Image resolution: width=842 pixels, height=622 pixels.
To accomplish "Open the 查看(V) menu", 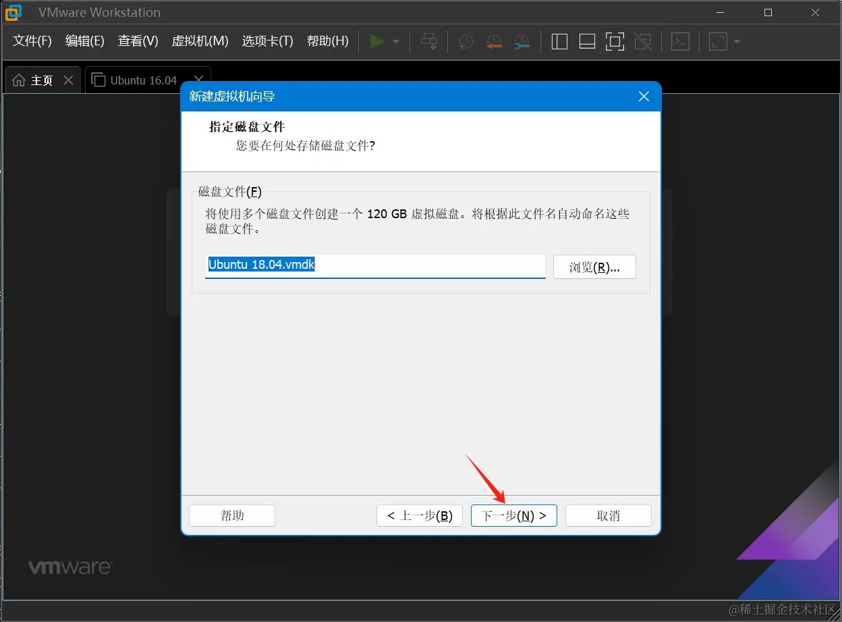I will click(138, 41).
